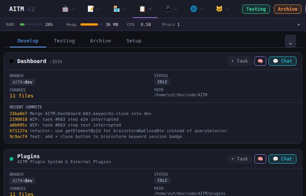The image size is (306, 196).
Task: Click the orange Archive button in the header
Action: (288, 9)
